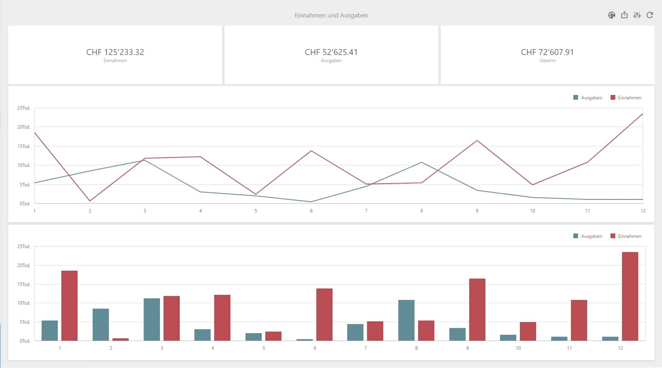
Task: Open the dashboard parameters sliders icon
Action: pos(637,15)
